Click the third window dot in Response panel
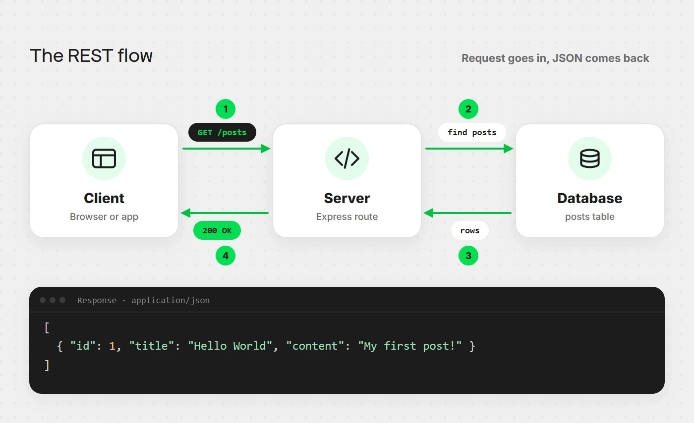 click(x=62, y=300)
